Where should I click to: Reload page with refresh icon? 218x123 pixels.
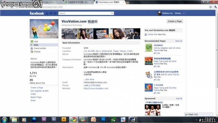tap(12, 7)
